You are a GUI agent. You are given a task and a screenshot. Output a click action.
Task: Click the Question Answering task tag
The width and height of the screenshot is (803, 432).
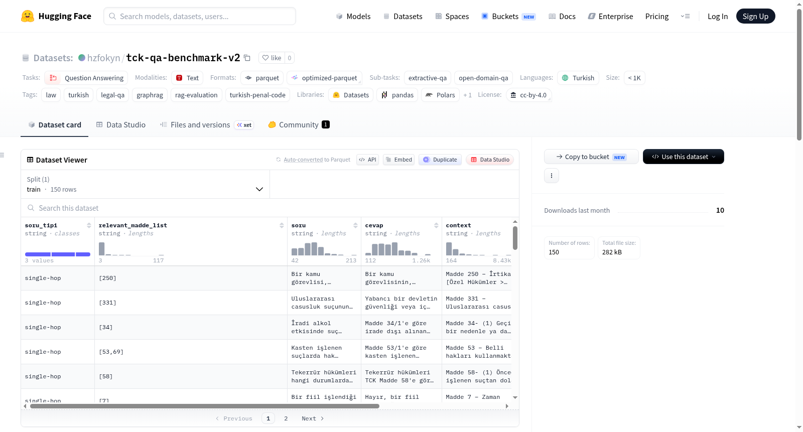86,78
